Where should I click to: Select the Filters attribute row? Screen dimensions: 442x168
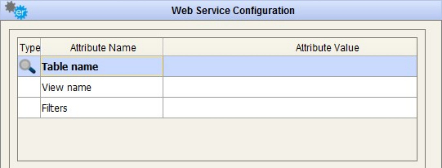click(101, 108)
